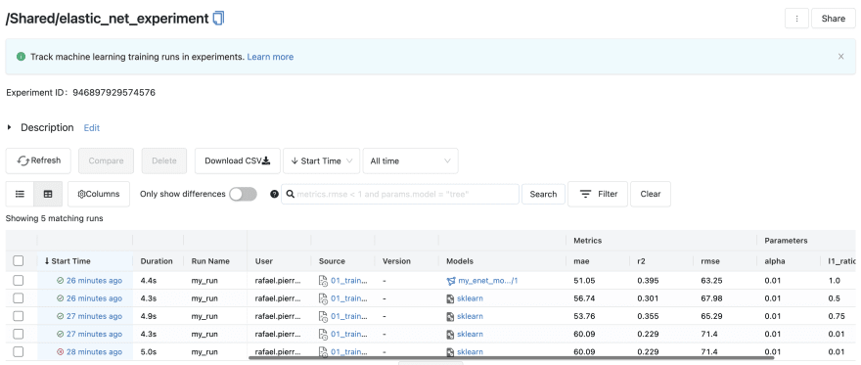Toggle Only show differences switch

(243, 194)
